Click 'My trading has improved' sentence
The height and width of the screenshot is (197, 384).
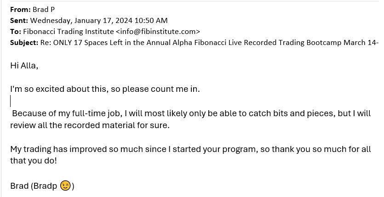[x=190, y=149]
